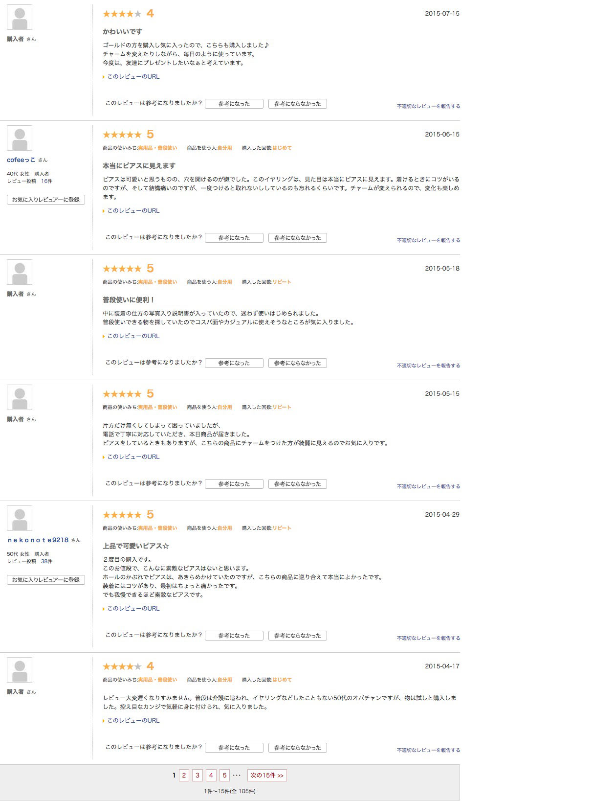Image resolution: width=593 pixels, height=801 pixels.
Task: Open このレビューのURL for 普段使いに便利！
Action: point(133,336)
